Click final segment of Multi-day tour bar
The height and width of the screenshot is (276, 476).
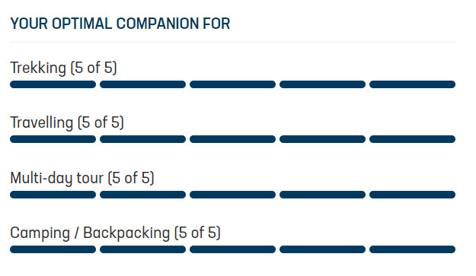(412, 195)
